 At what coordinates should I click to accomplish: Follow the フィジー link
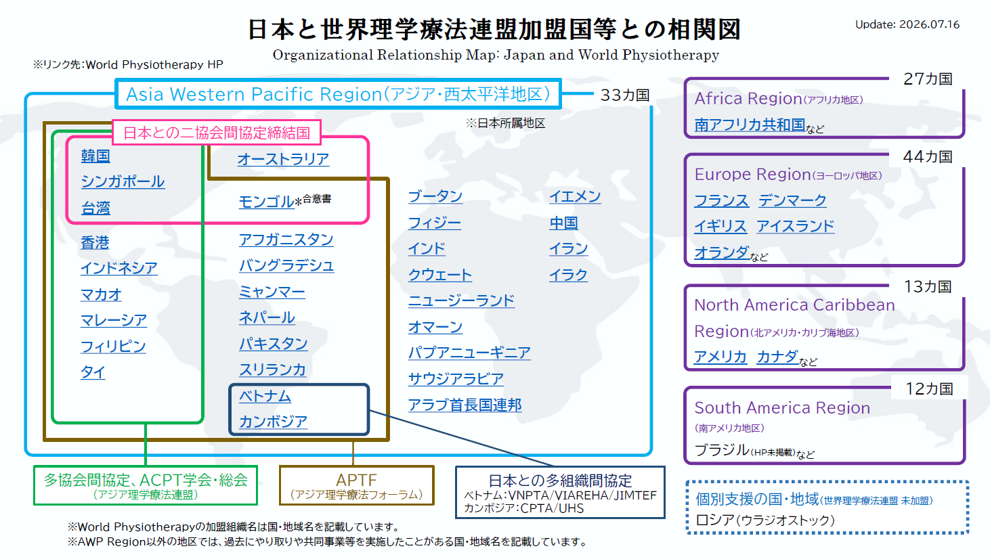(434, 223)
